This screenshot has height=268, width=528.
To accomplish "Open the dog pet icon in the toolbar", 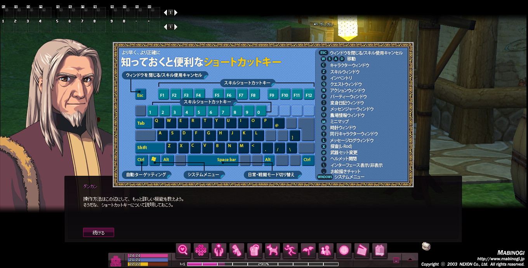I will (273, 250).
